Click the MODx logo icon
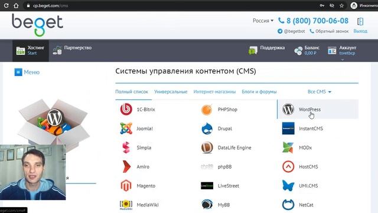 [288, 147]
